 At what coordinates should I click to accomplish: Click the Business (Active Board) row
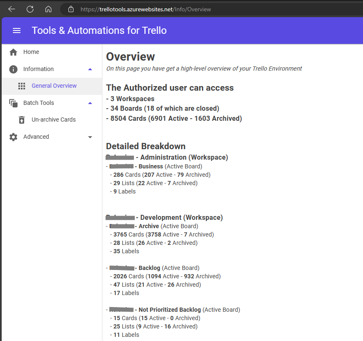(154, 166)
